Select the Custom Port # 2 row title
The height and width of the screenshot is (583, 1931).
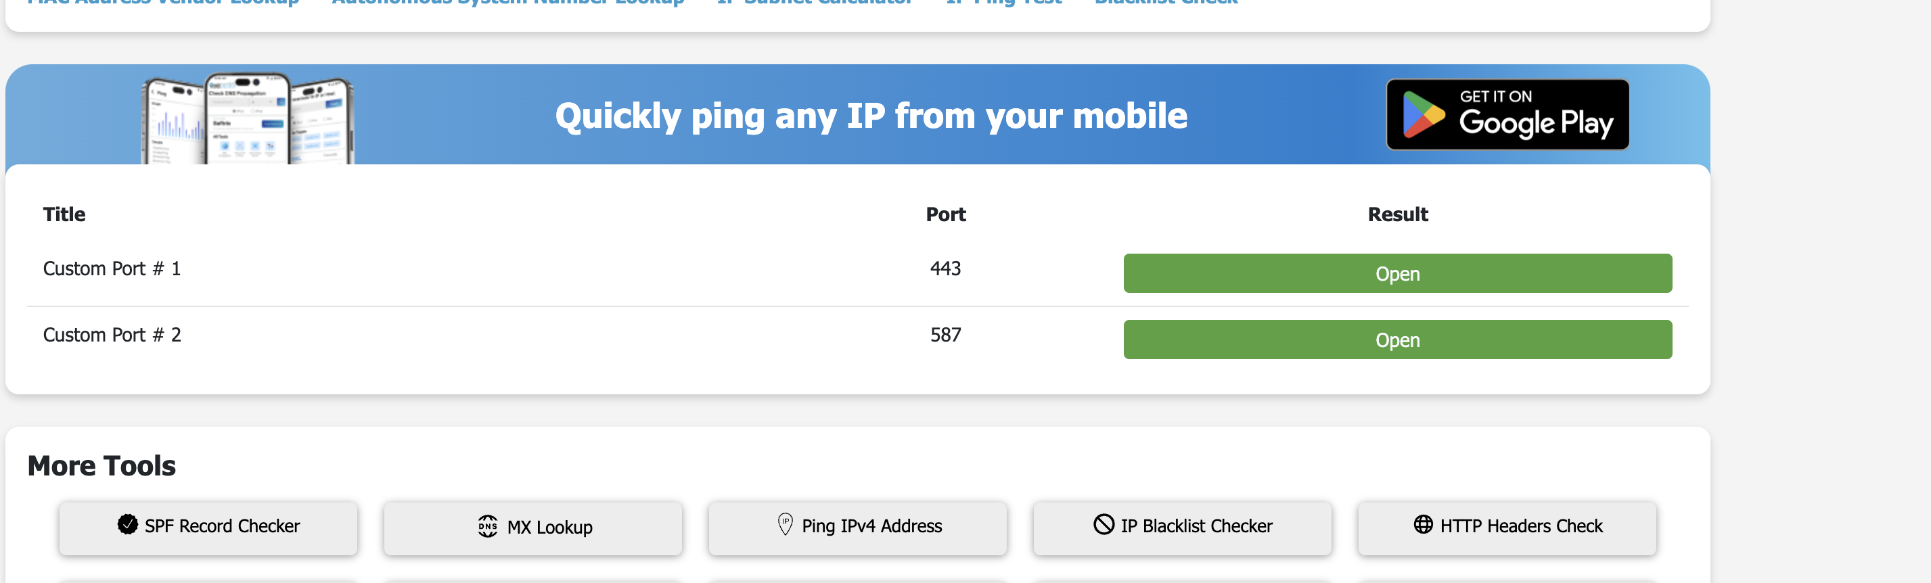112,334
